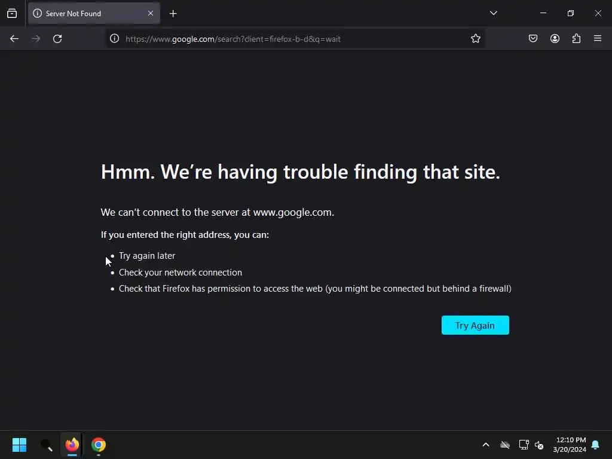612x459 pixels.
Task: Open taskbar Search magnifier
Action: pos(46,445)
